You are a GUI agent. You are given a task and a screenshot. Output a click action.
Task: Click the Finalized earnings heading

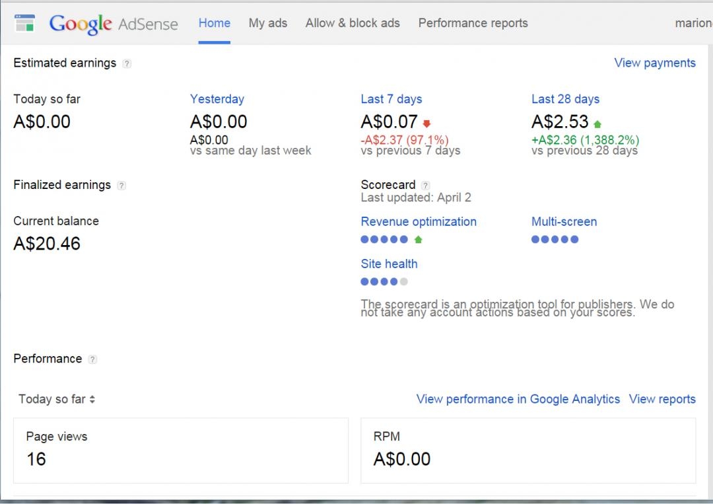(x=62, y=185)
